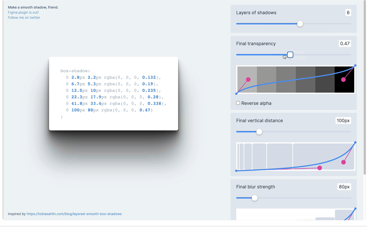Image resolution: width=367 pixels, height=227 pixels.
Task: Click the 0.19 alpha value in code
Action: click(148, 84)
